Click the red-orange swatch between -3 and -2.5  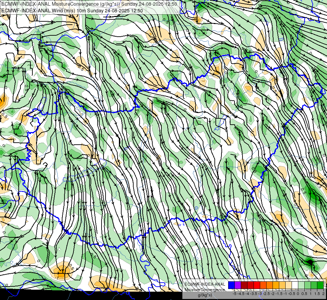(263, 285)
